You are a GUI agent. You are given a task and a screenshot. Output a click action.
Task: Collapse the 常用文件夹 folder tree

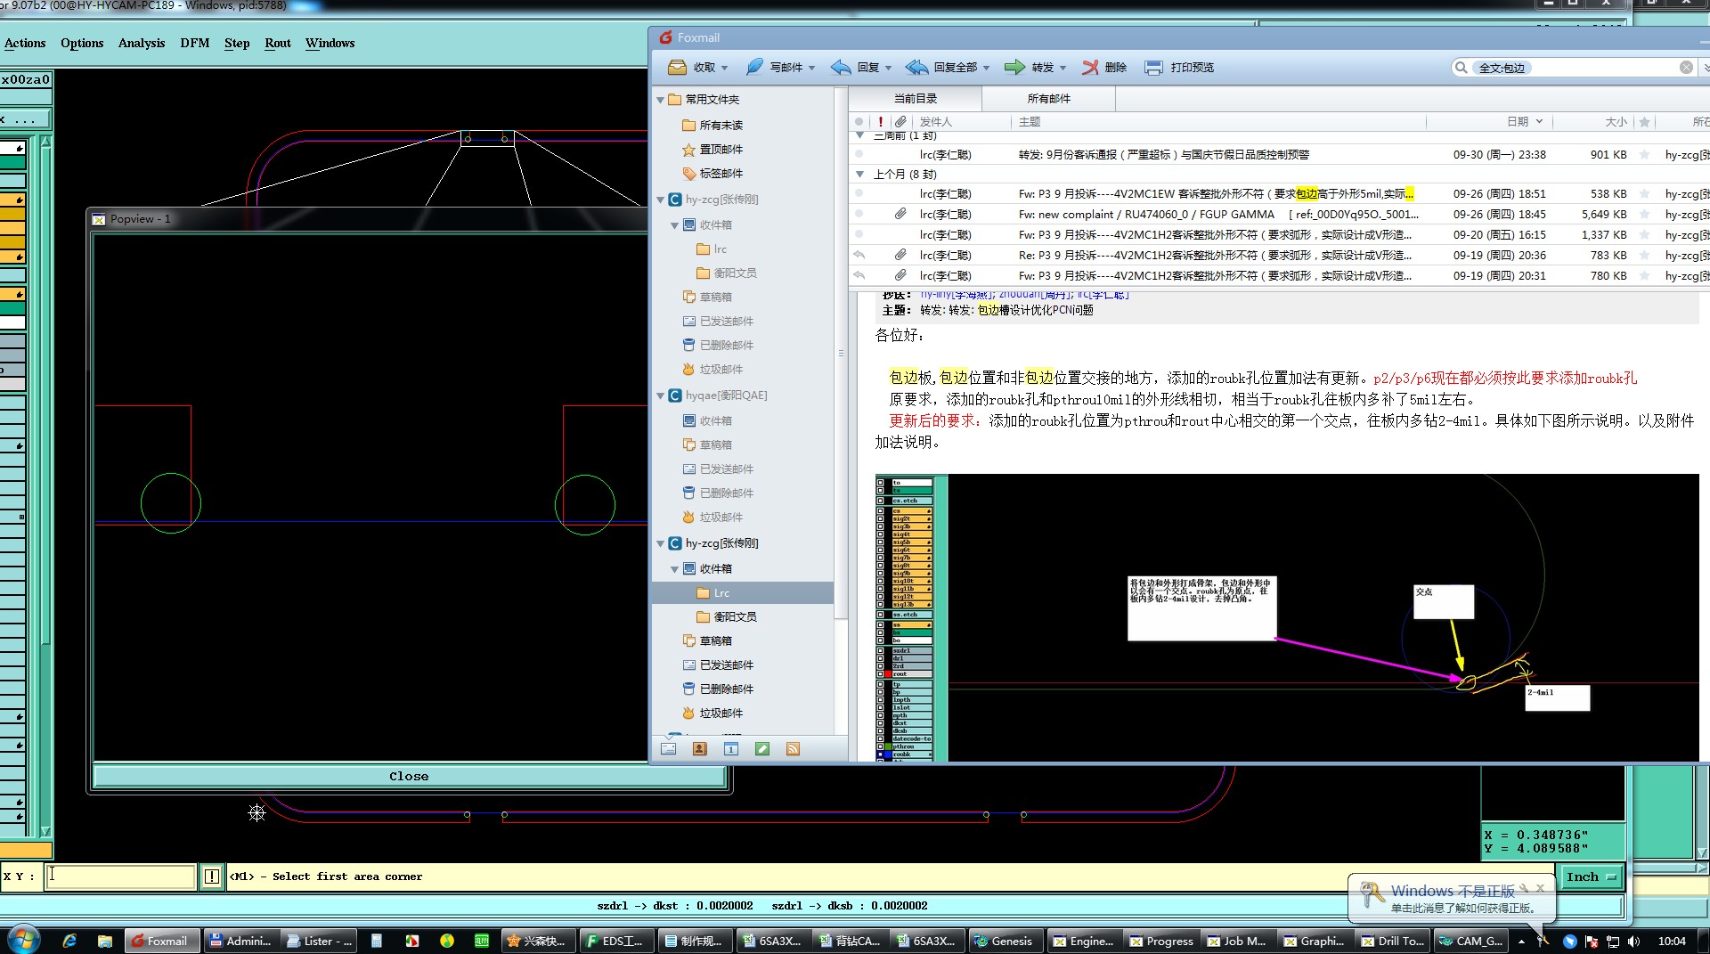pos(661,100)
